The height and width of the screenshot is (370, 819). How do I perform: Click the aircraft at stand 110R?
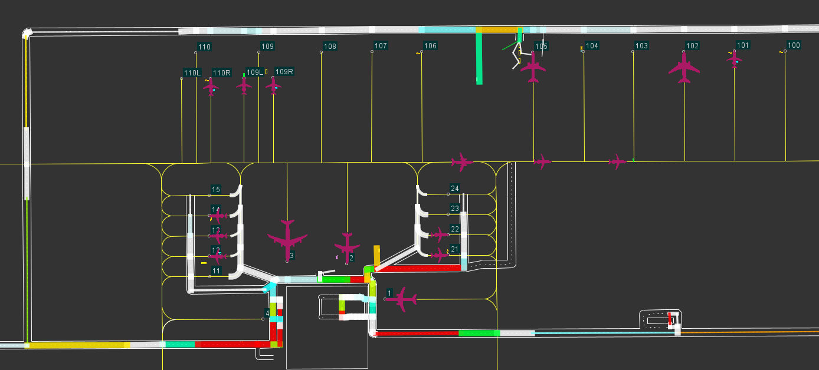coord(211,87)
